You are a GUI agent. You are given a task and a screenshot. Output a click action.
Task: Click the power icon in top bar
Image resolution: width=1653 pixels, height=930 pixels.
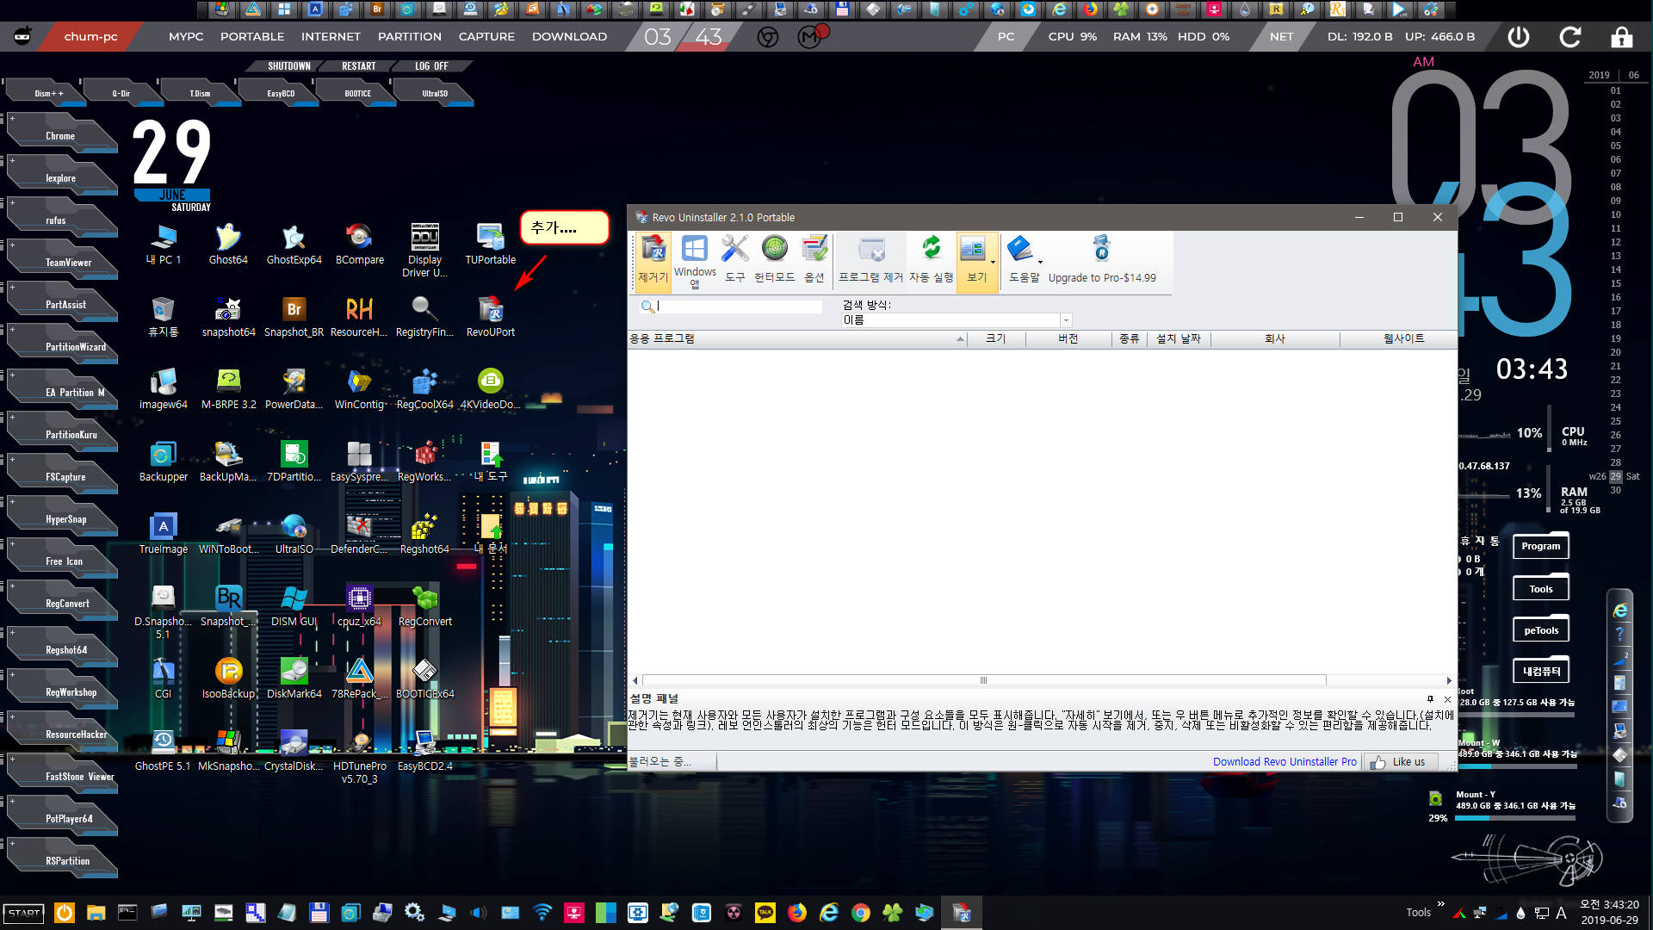1519,37
